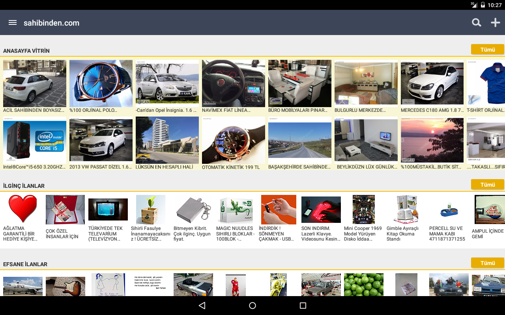Open LÜKSÜN EN HESAPLI HALİ listing
This screenshot has height=315, width=505.
(167, 143)
